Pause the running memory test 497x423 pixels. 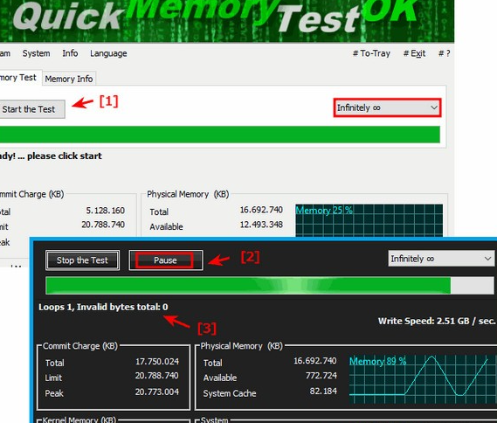[x=166, y=260]
